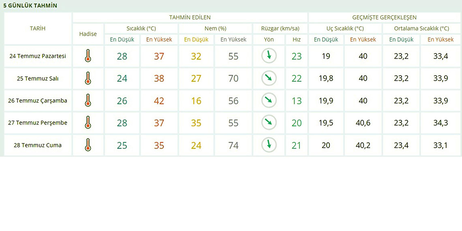The width and height of the screenshot is (462, 231).
Task: Click the TARİH column header
Action: pos(38,28)
